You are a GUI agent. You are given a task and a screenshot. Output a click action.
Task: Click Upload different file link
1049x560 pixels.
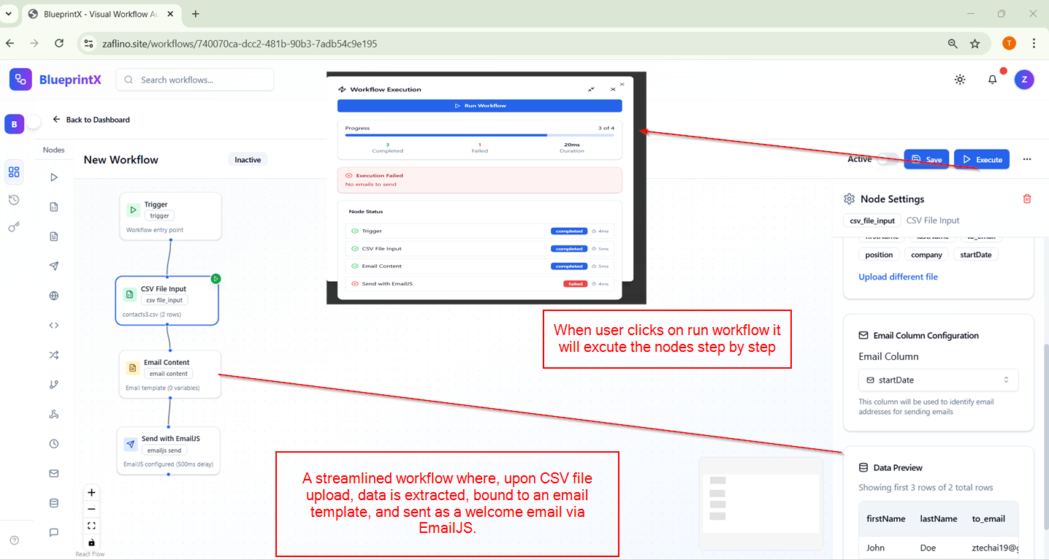click(x=898, y=277)
